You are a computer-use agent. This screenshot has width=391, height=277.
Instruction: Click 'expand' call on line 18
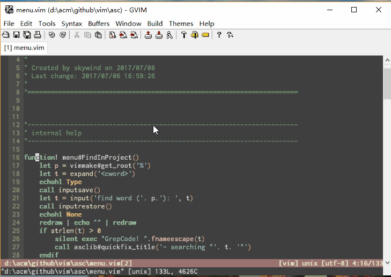click(x=82, y=174)
